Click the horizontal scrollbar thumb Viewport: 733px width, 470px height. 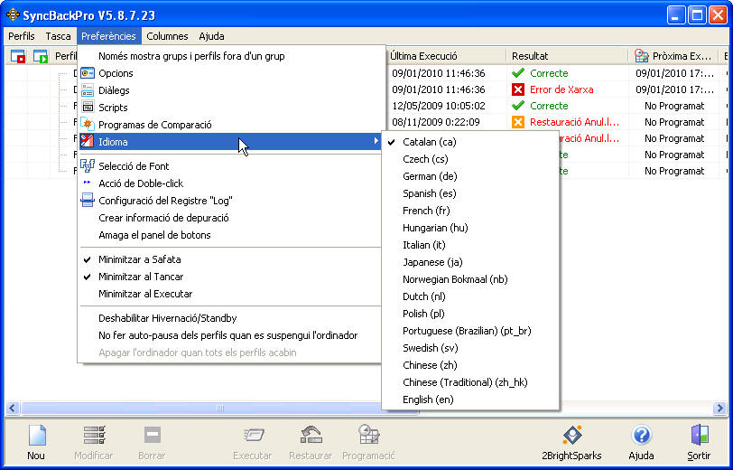point(219,409)
